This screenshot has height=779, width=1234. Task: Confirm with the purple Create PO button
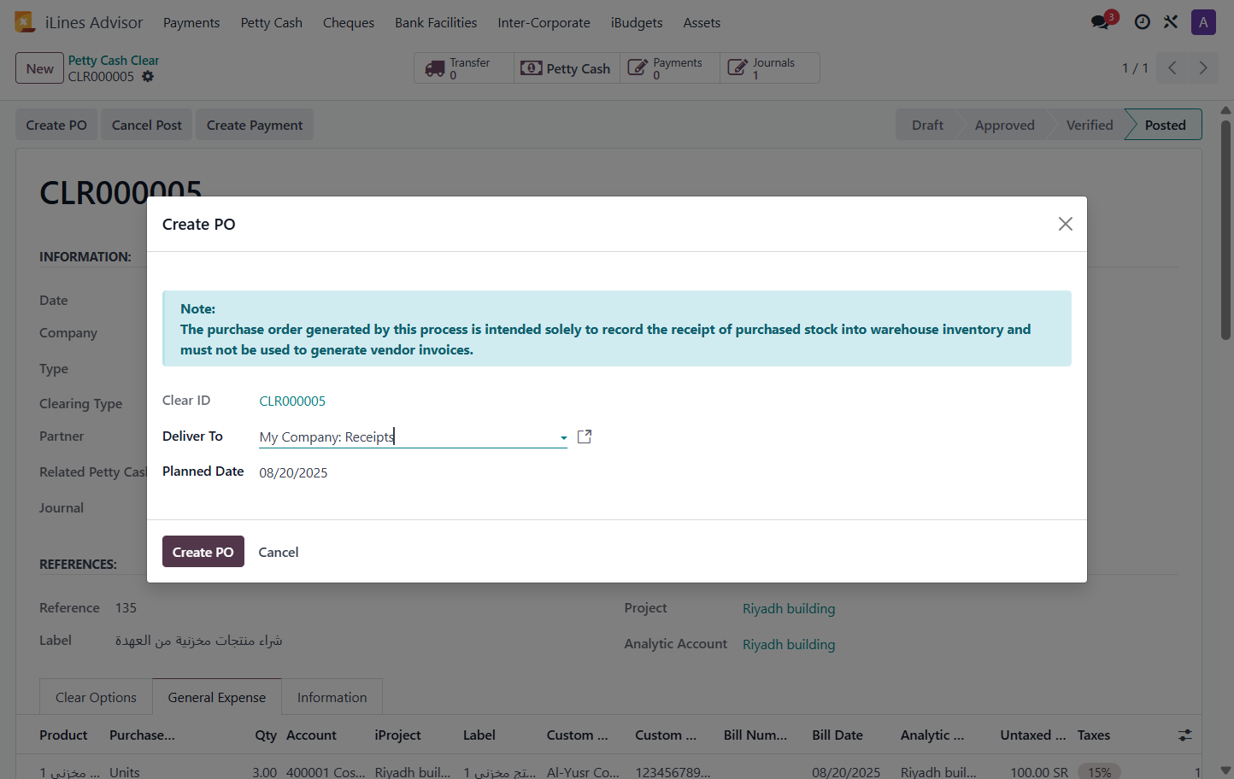[x=203, y=552]
